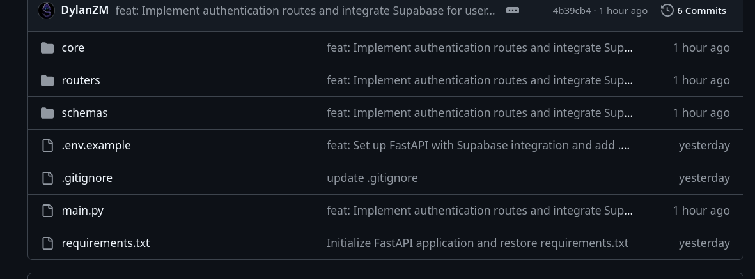Screen dimensions: 755x279
Task: Click DylanZM's profile avatar
Action: (x=46, y=10)
